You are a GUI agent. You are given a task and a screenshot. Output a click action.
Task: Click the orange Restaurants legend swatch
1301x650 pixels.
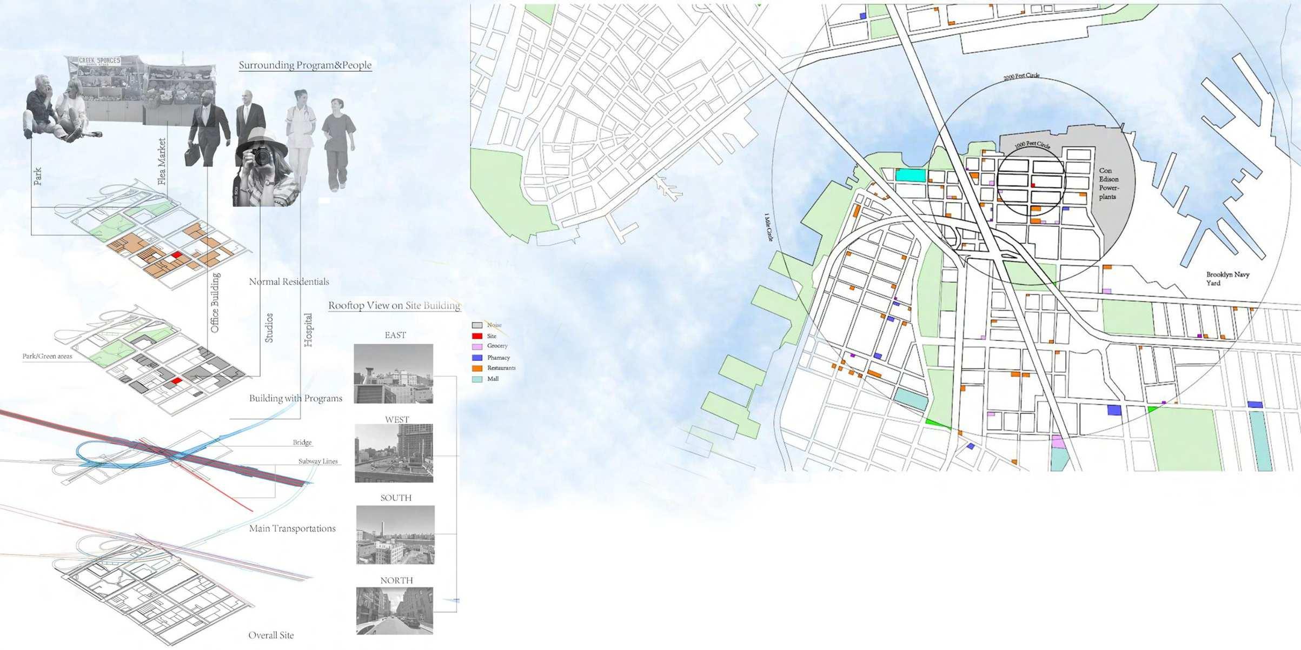pos(477,368)
